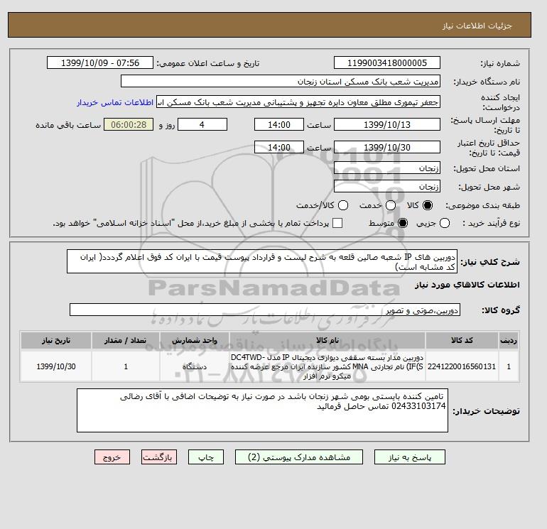Click the announcement date field 1399/10/09 - 07:56
The width and height of the screenshot is (547, 529).
[100, 62]
